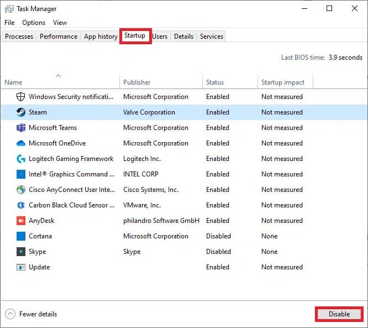The width and height of the screenshot is (368, 328).
Task: Click the Disable button
Action: pos(339,314)
